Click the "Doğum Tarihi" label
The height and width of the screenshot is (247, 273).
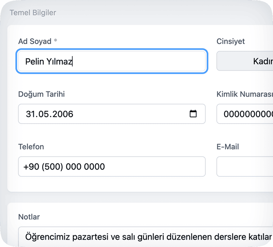(x=41, y=94)
